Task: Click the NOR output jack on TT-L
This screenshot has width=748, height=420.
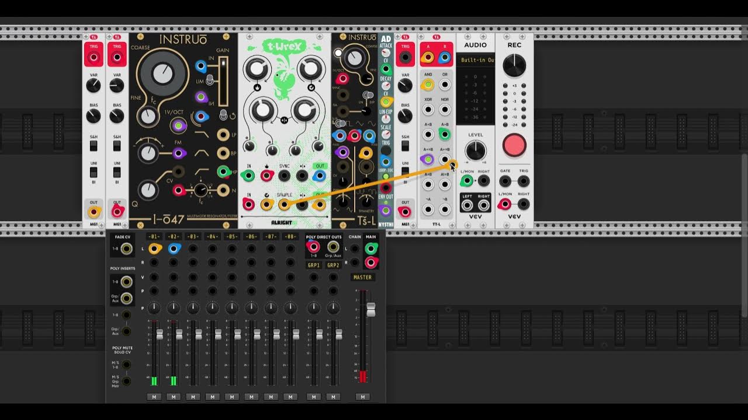Action: (445, 110)
